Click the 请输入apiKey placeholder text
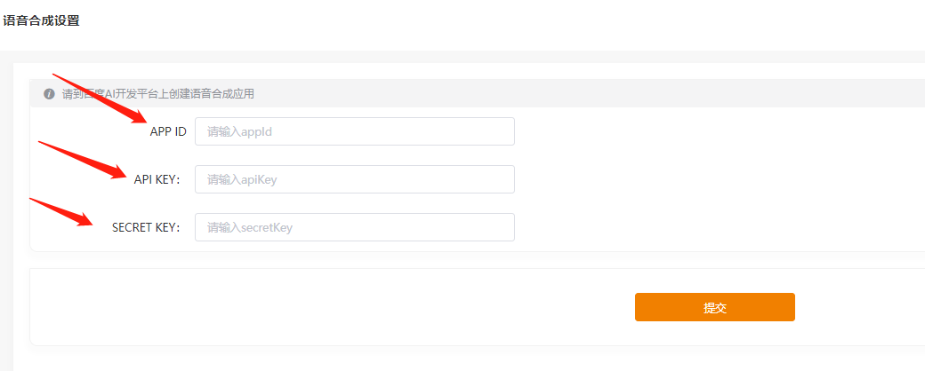 click(242, 180)
